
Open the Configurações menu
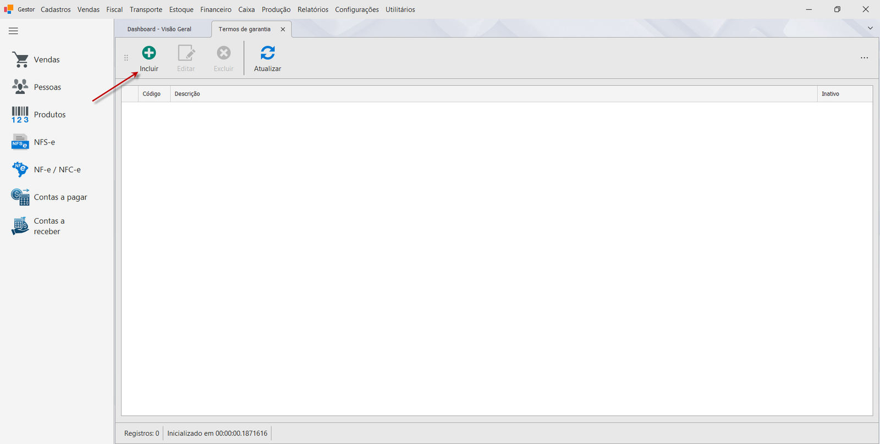point(357,9)
